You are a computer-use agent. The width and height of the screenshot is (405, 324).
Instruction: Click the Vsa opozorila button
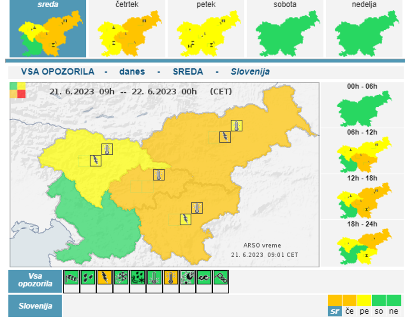click(x=35, y=281)
